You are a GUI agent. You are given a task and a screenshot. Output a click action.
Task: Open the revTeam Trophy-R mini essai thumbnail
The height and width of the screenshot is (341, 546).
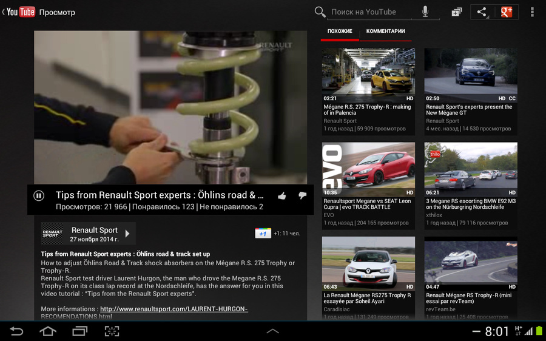[x=471, y=263]
